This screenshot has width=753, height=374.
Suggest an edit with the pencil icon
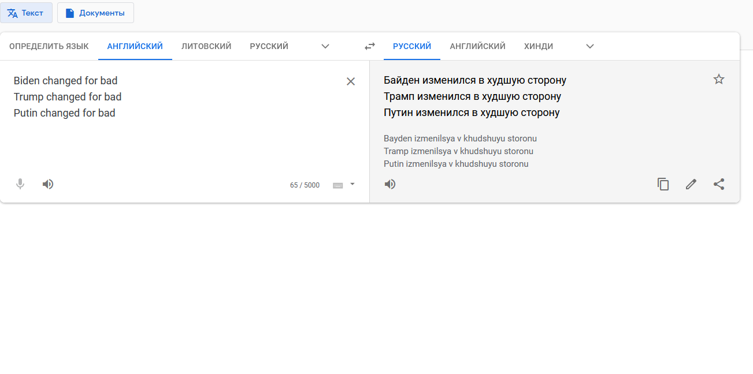pyautogui.click(x=691, y=184)
